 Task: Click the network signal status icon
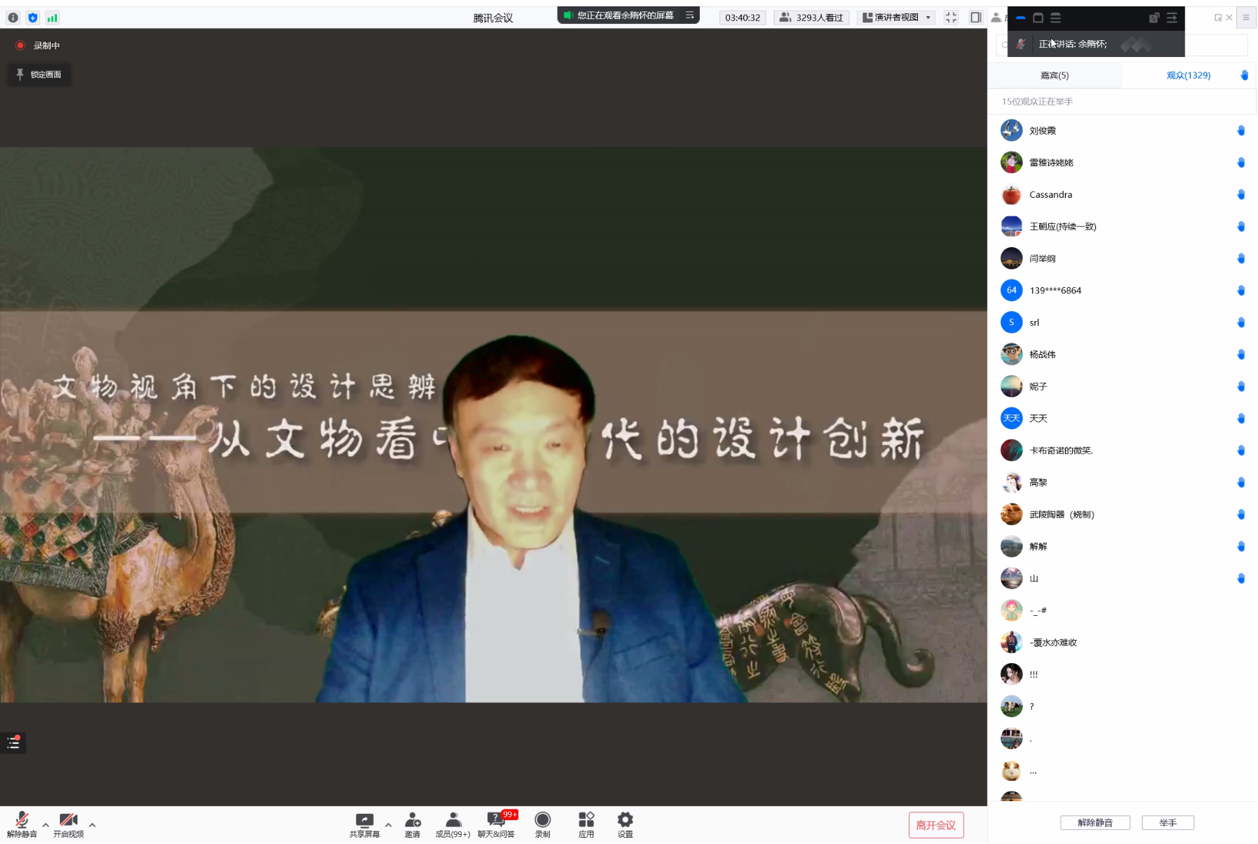pyautogui.click(x=52, y=18)
